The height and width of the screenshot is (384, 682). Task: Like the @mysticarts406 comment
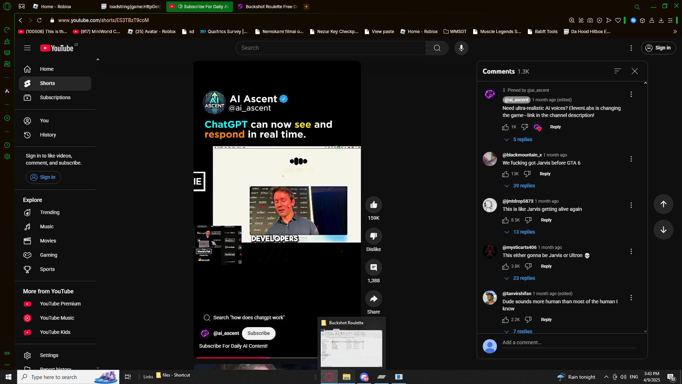[x=505, y=266]
